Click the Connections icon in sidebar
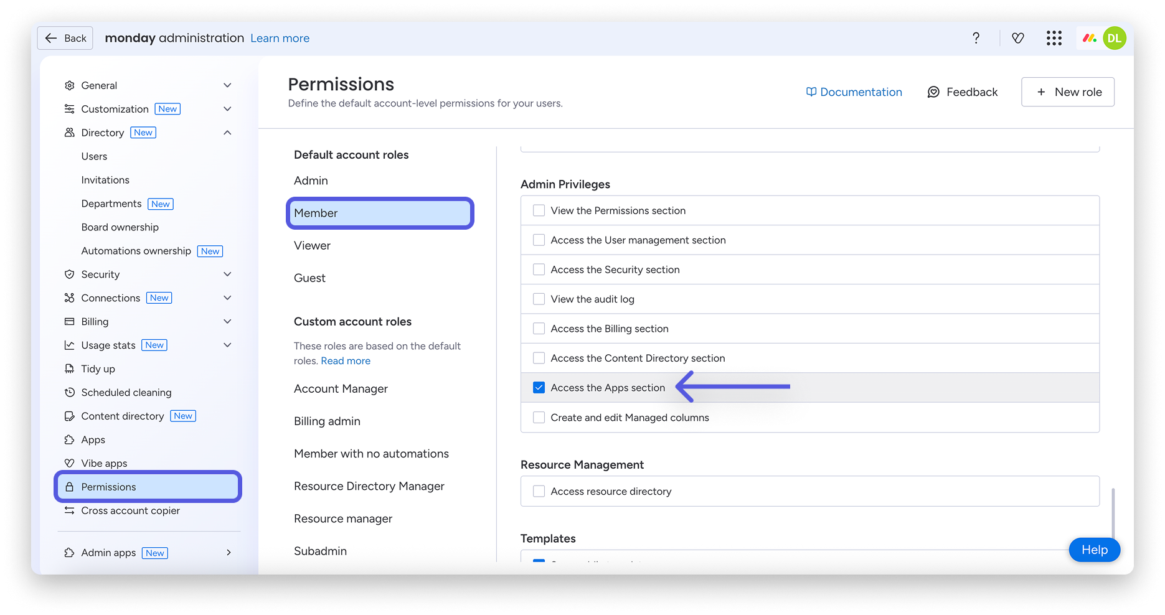 tap(70, 298)
